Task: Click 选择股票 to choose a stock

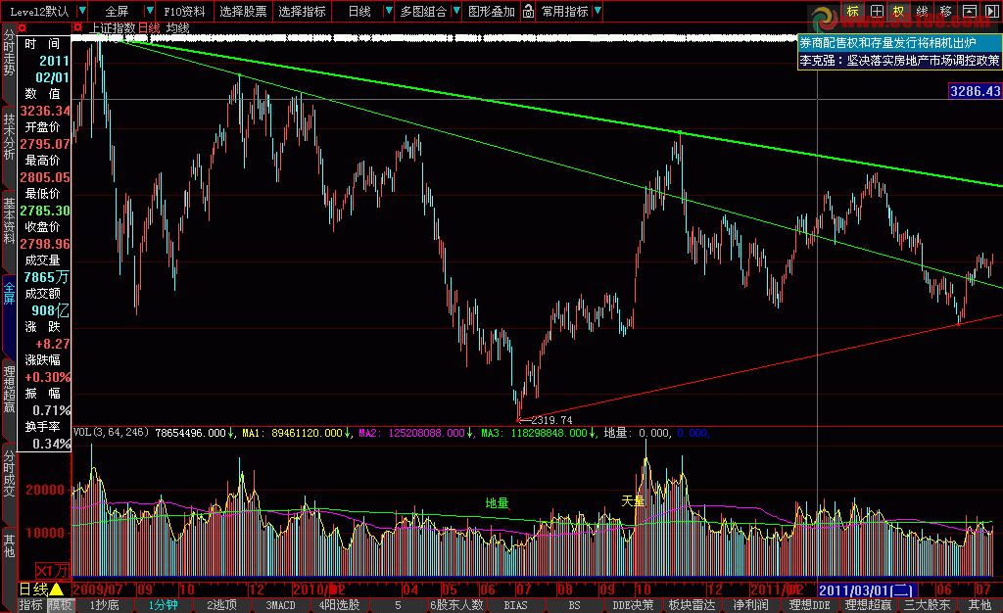Action: tap(243, 12)
